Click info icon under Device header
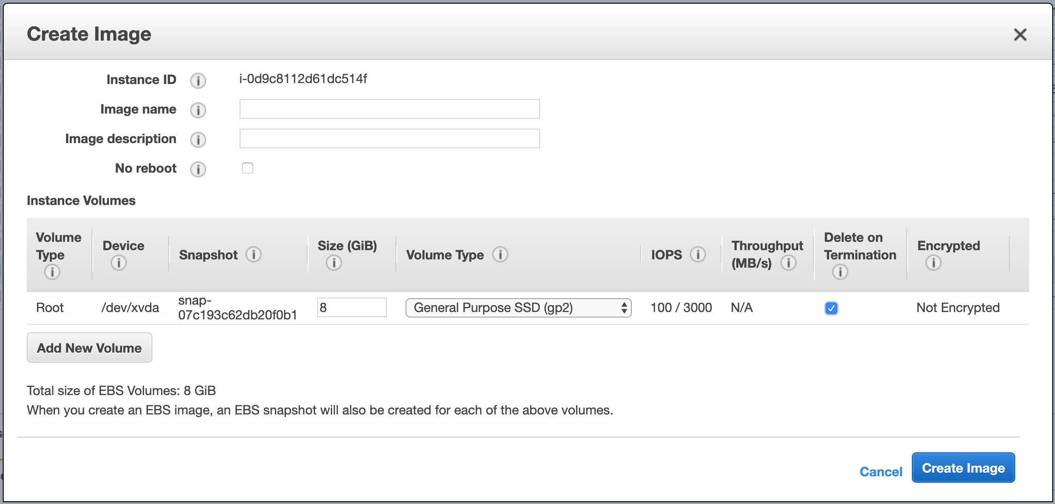This screenshot has height=504, width=1055. (x=119, y=263)
